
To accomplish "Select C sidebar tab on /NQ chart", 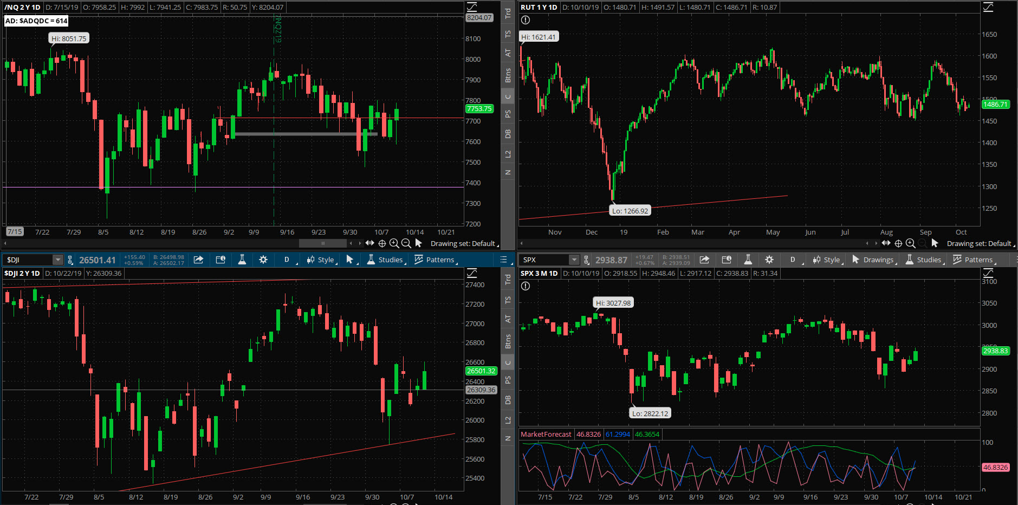I will point(508,96).
